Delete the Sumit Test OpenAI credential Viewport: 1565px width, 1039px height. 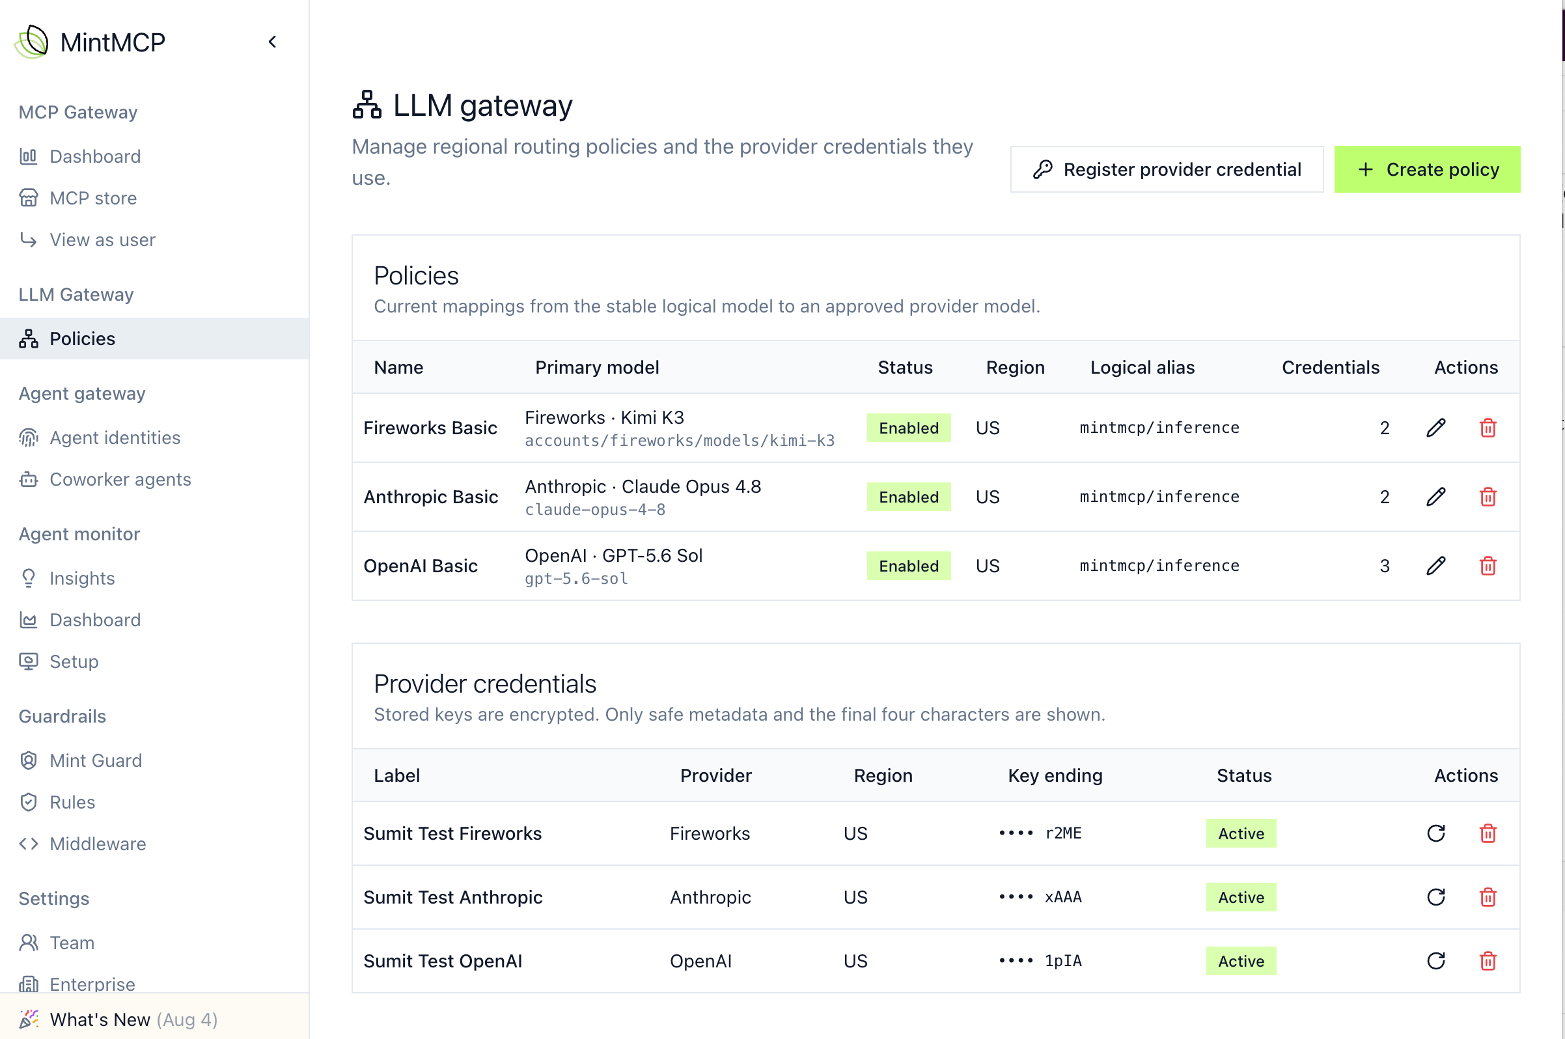click(x=1488, y=961)
